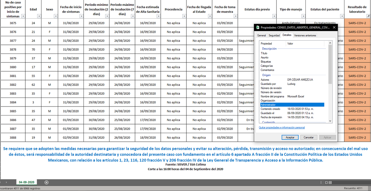Screen dimensions: 371x191
Task: Click Fuente: SISVER / SSA Colima text
Action: coord(185,164)
